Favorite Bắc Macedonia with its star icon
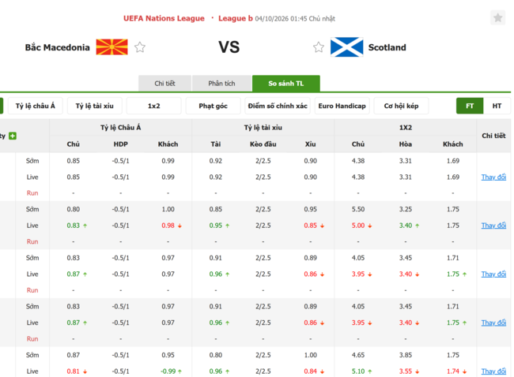Image resolution: width=514 pixels, height=377 pixels. click(140, 47)
